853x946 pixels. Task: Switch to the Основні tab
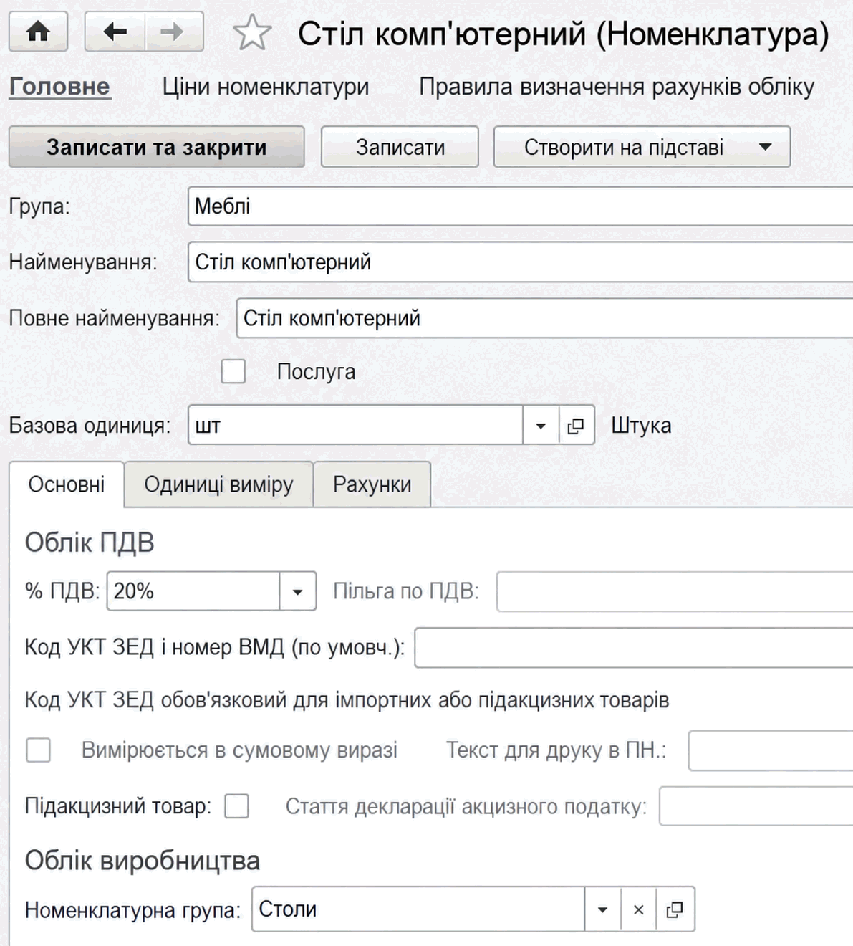coord(67,484)
